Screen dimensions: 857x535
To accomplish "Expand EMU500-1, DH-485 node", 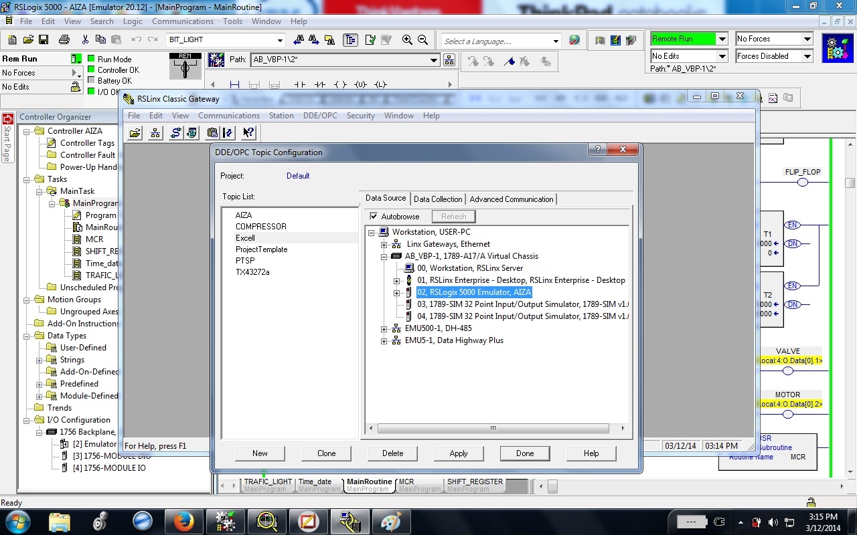I will (384, 328).
